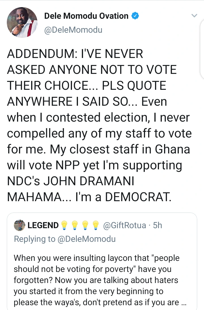
Task: Click @DeleMomodu in the "Replying to" line
Action: 86,239
